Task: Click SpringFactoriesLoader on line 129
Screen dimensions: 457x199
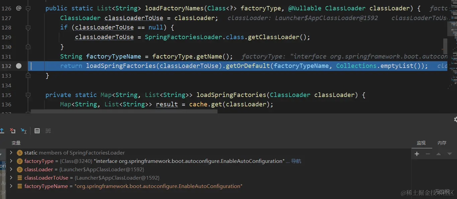Action: [184, 37]
